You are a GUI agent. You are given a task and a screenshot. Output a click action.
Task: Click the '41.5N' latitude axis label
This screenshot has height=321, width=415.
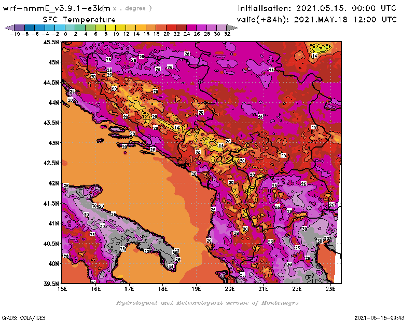tap(51, 203)
